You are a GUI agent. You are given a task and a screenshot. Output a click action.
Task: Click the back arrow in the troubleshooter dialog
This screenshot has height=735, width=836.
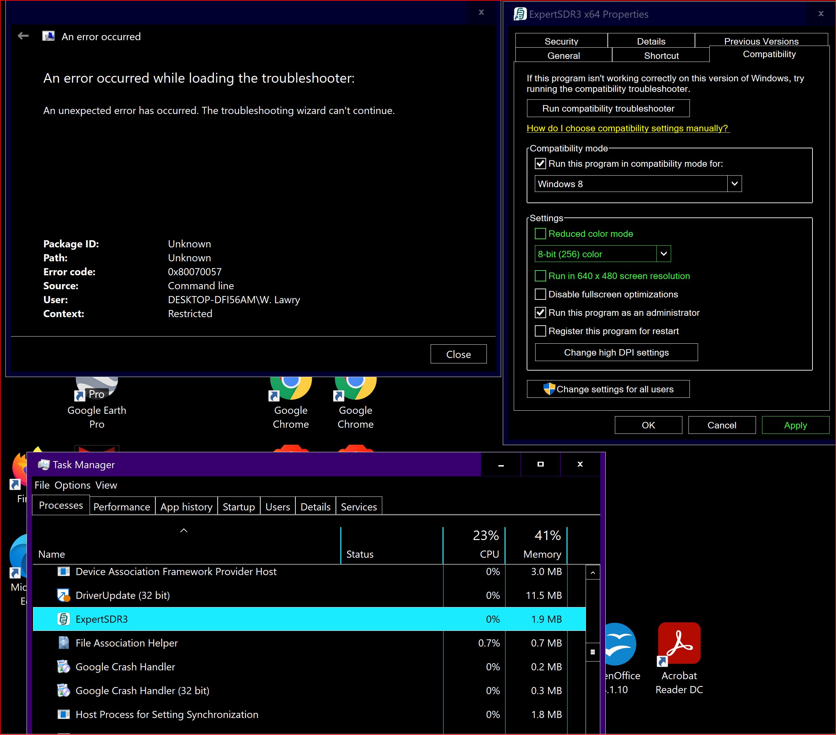(23, 36)
